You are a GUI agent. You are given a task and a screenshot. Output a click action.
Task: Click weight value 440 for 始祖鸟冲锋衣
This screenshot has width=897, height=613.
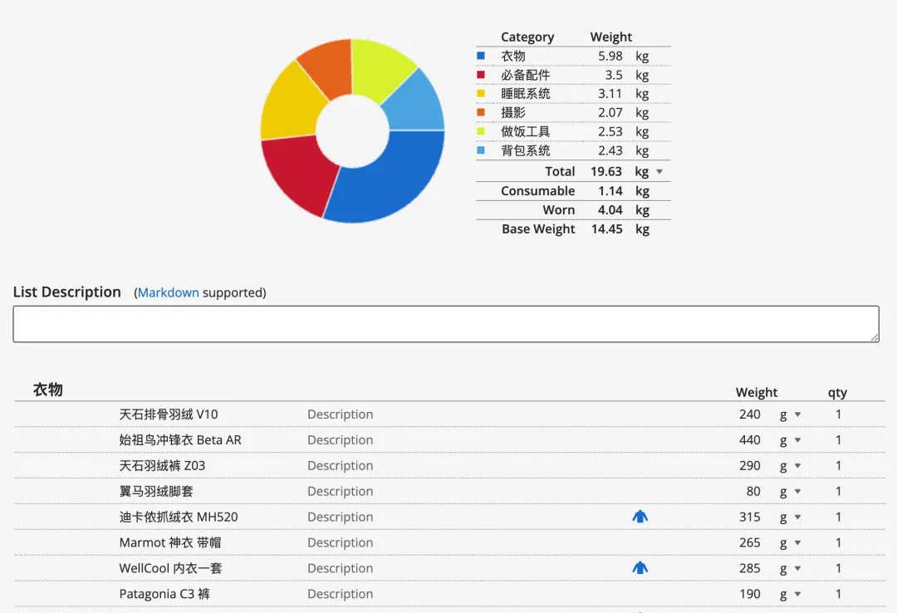(x=749, y=440)
